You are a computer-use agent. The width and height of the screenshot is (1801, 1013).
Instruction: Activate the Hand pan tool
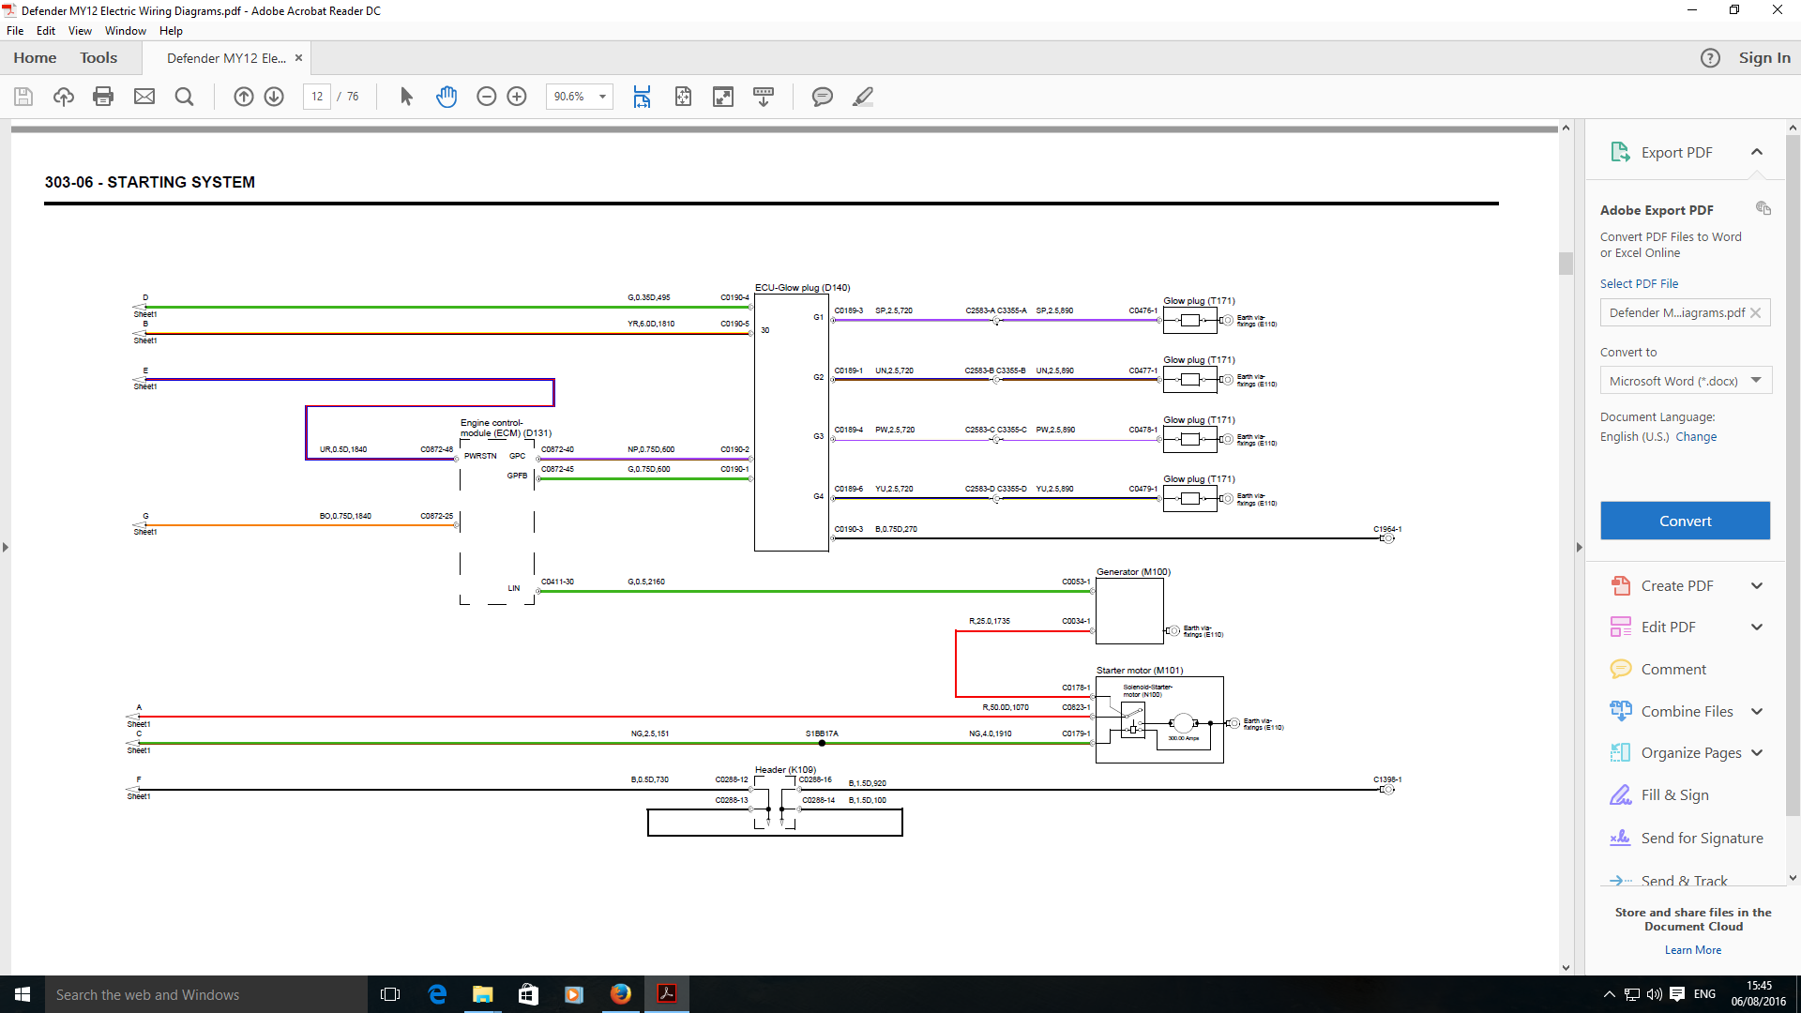tap(446, 97)
